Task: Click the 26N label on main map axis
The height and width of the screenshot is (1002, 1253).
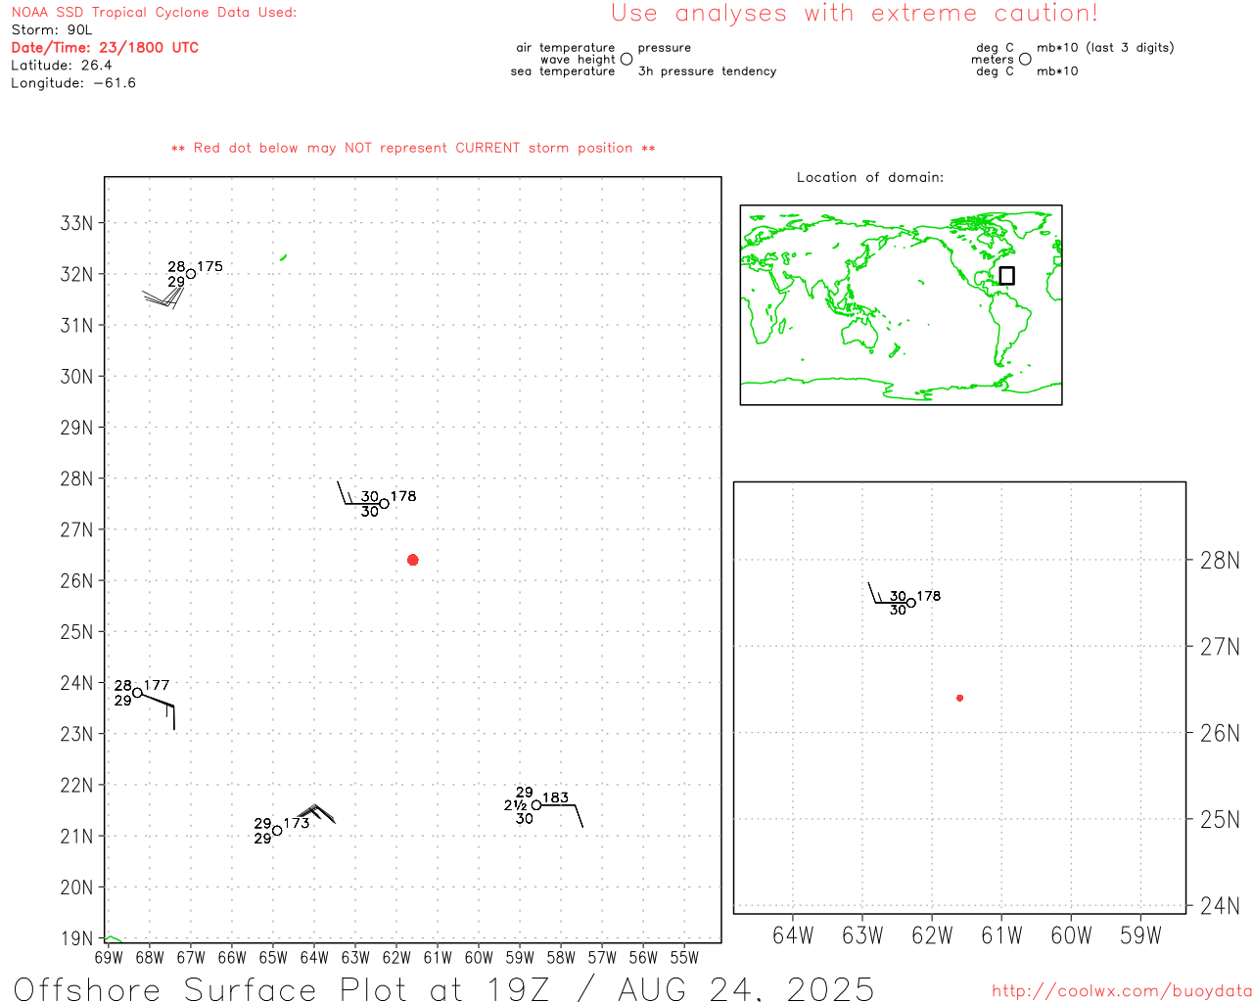Action: click(76, 581)
